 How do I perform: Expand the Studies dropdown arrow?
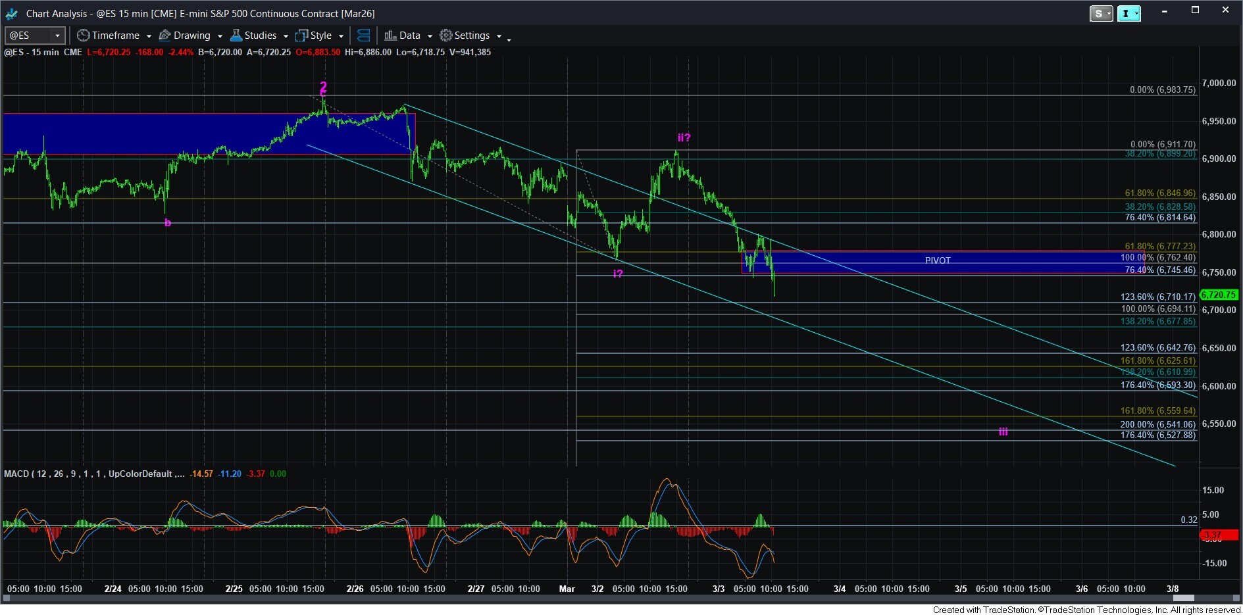point(286,36)
